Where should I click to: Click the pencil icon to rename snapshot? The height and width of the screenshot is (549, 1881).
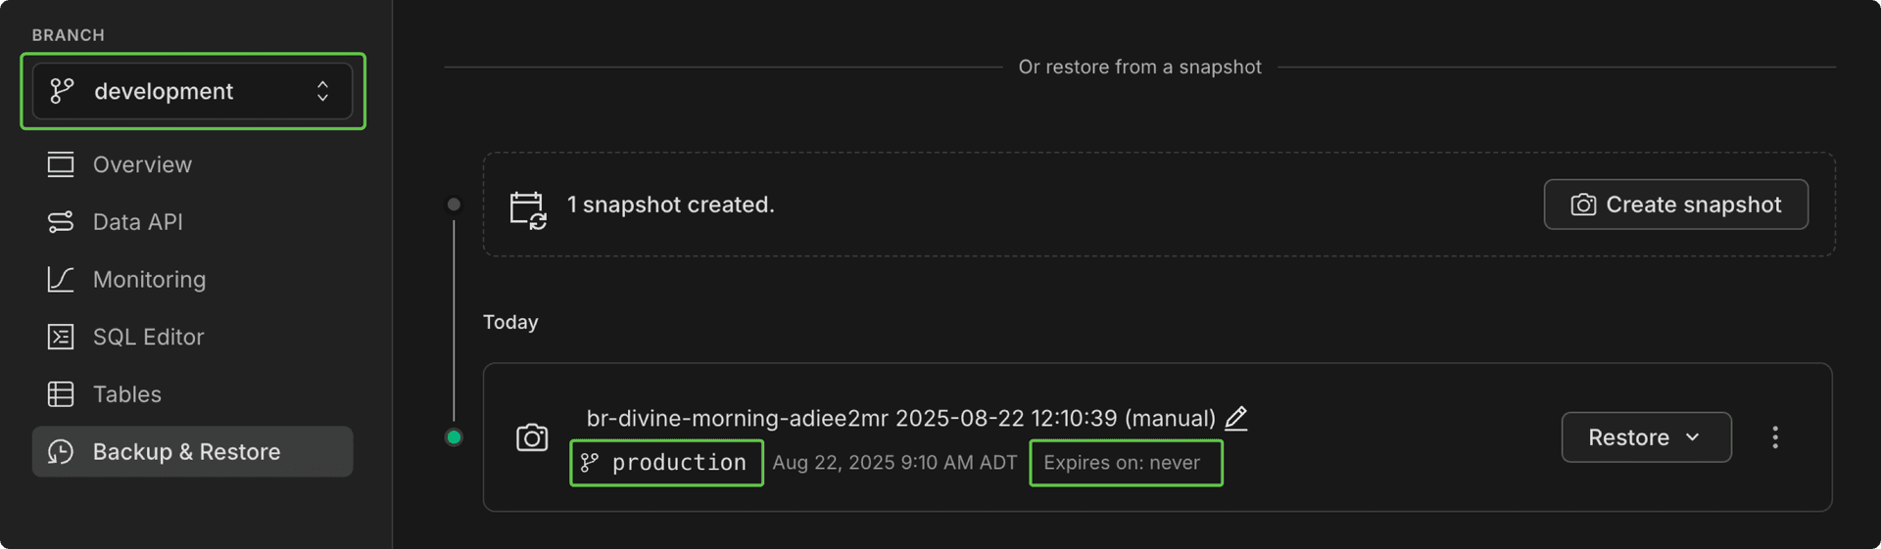[x=1236, y=418]
